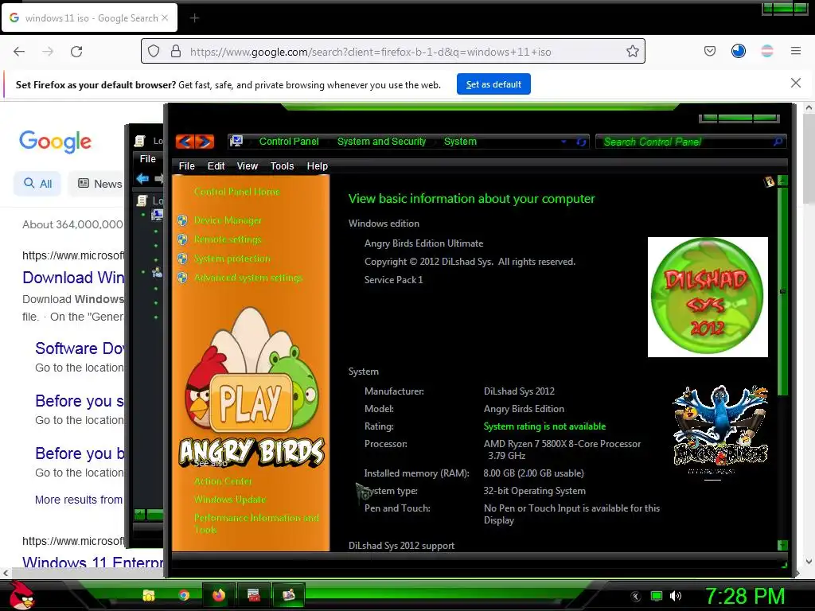
Task: Open Action Center link
Action: coord(223,481)
